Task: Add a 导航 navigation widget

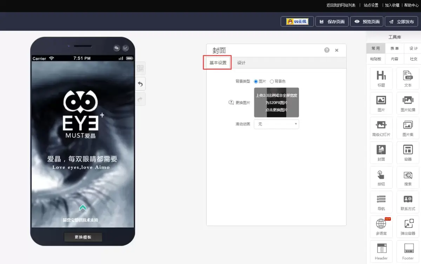Action: click(381, 202)
